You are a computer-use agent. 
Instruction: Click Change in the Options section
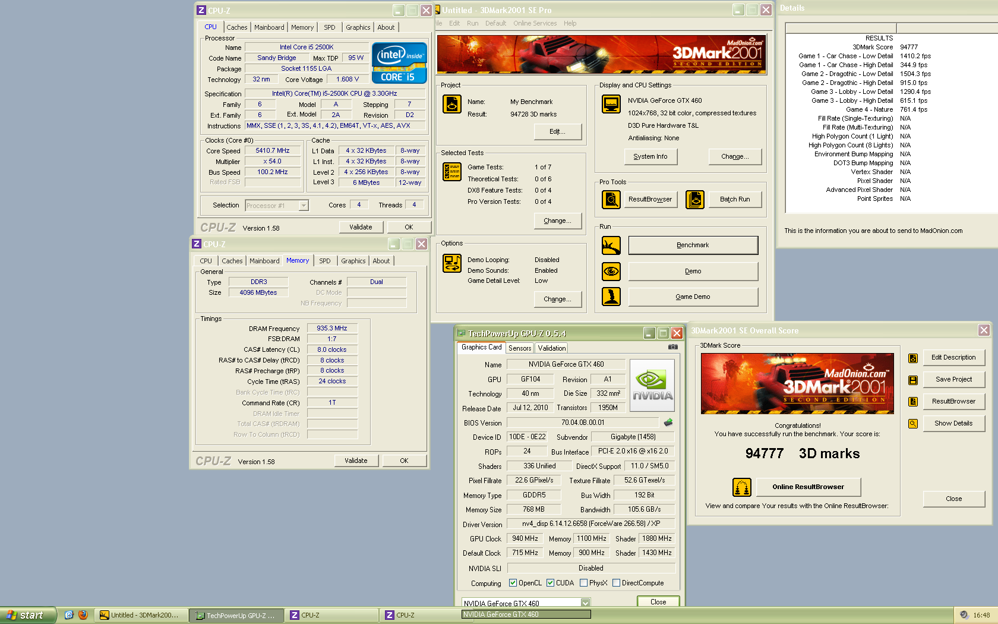pos(557,300)
